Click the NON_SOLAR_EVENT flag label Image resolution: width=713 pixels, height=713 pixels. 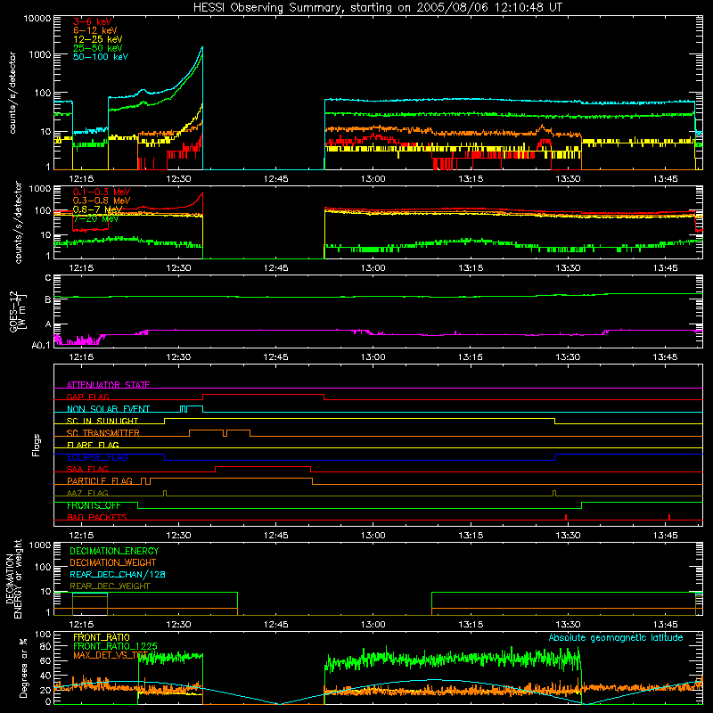[x=108, y=409]
